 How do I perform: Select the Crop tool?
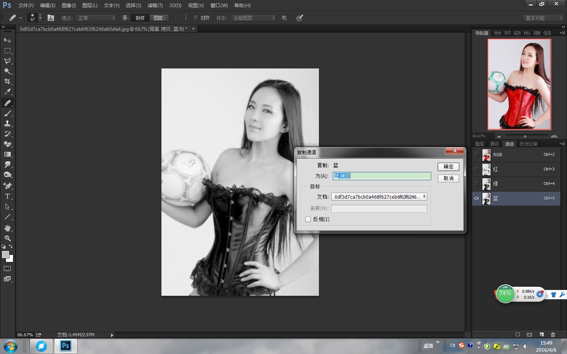[x=7, y=81]
